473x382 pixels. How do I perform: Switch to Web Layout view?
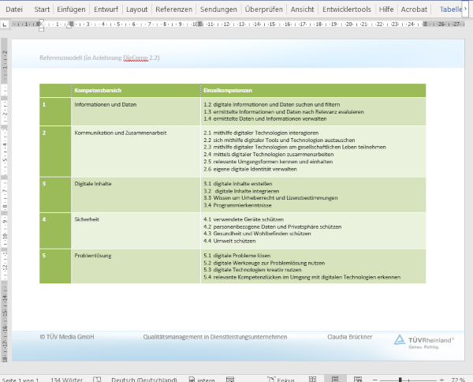point(356,378)
